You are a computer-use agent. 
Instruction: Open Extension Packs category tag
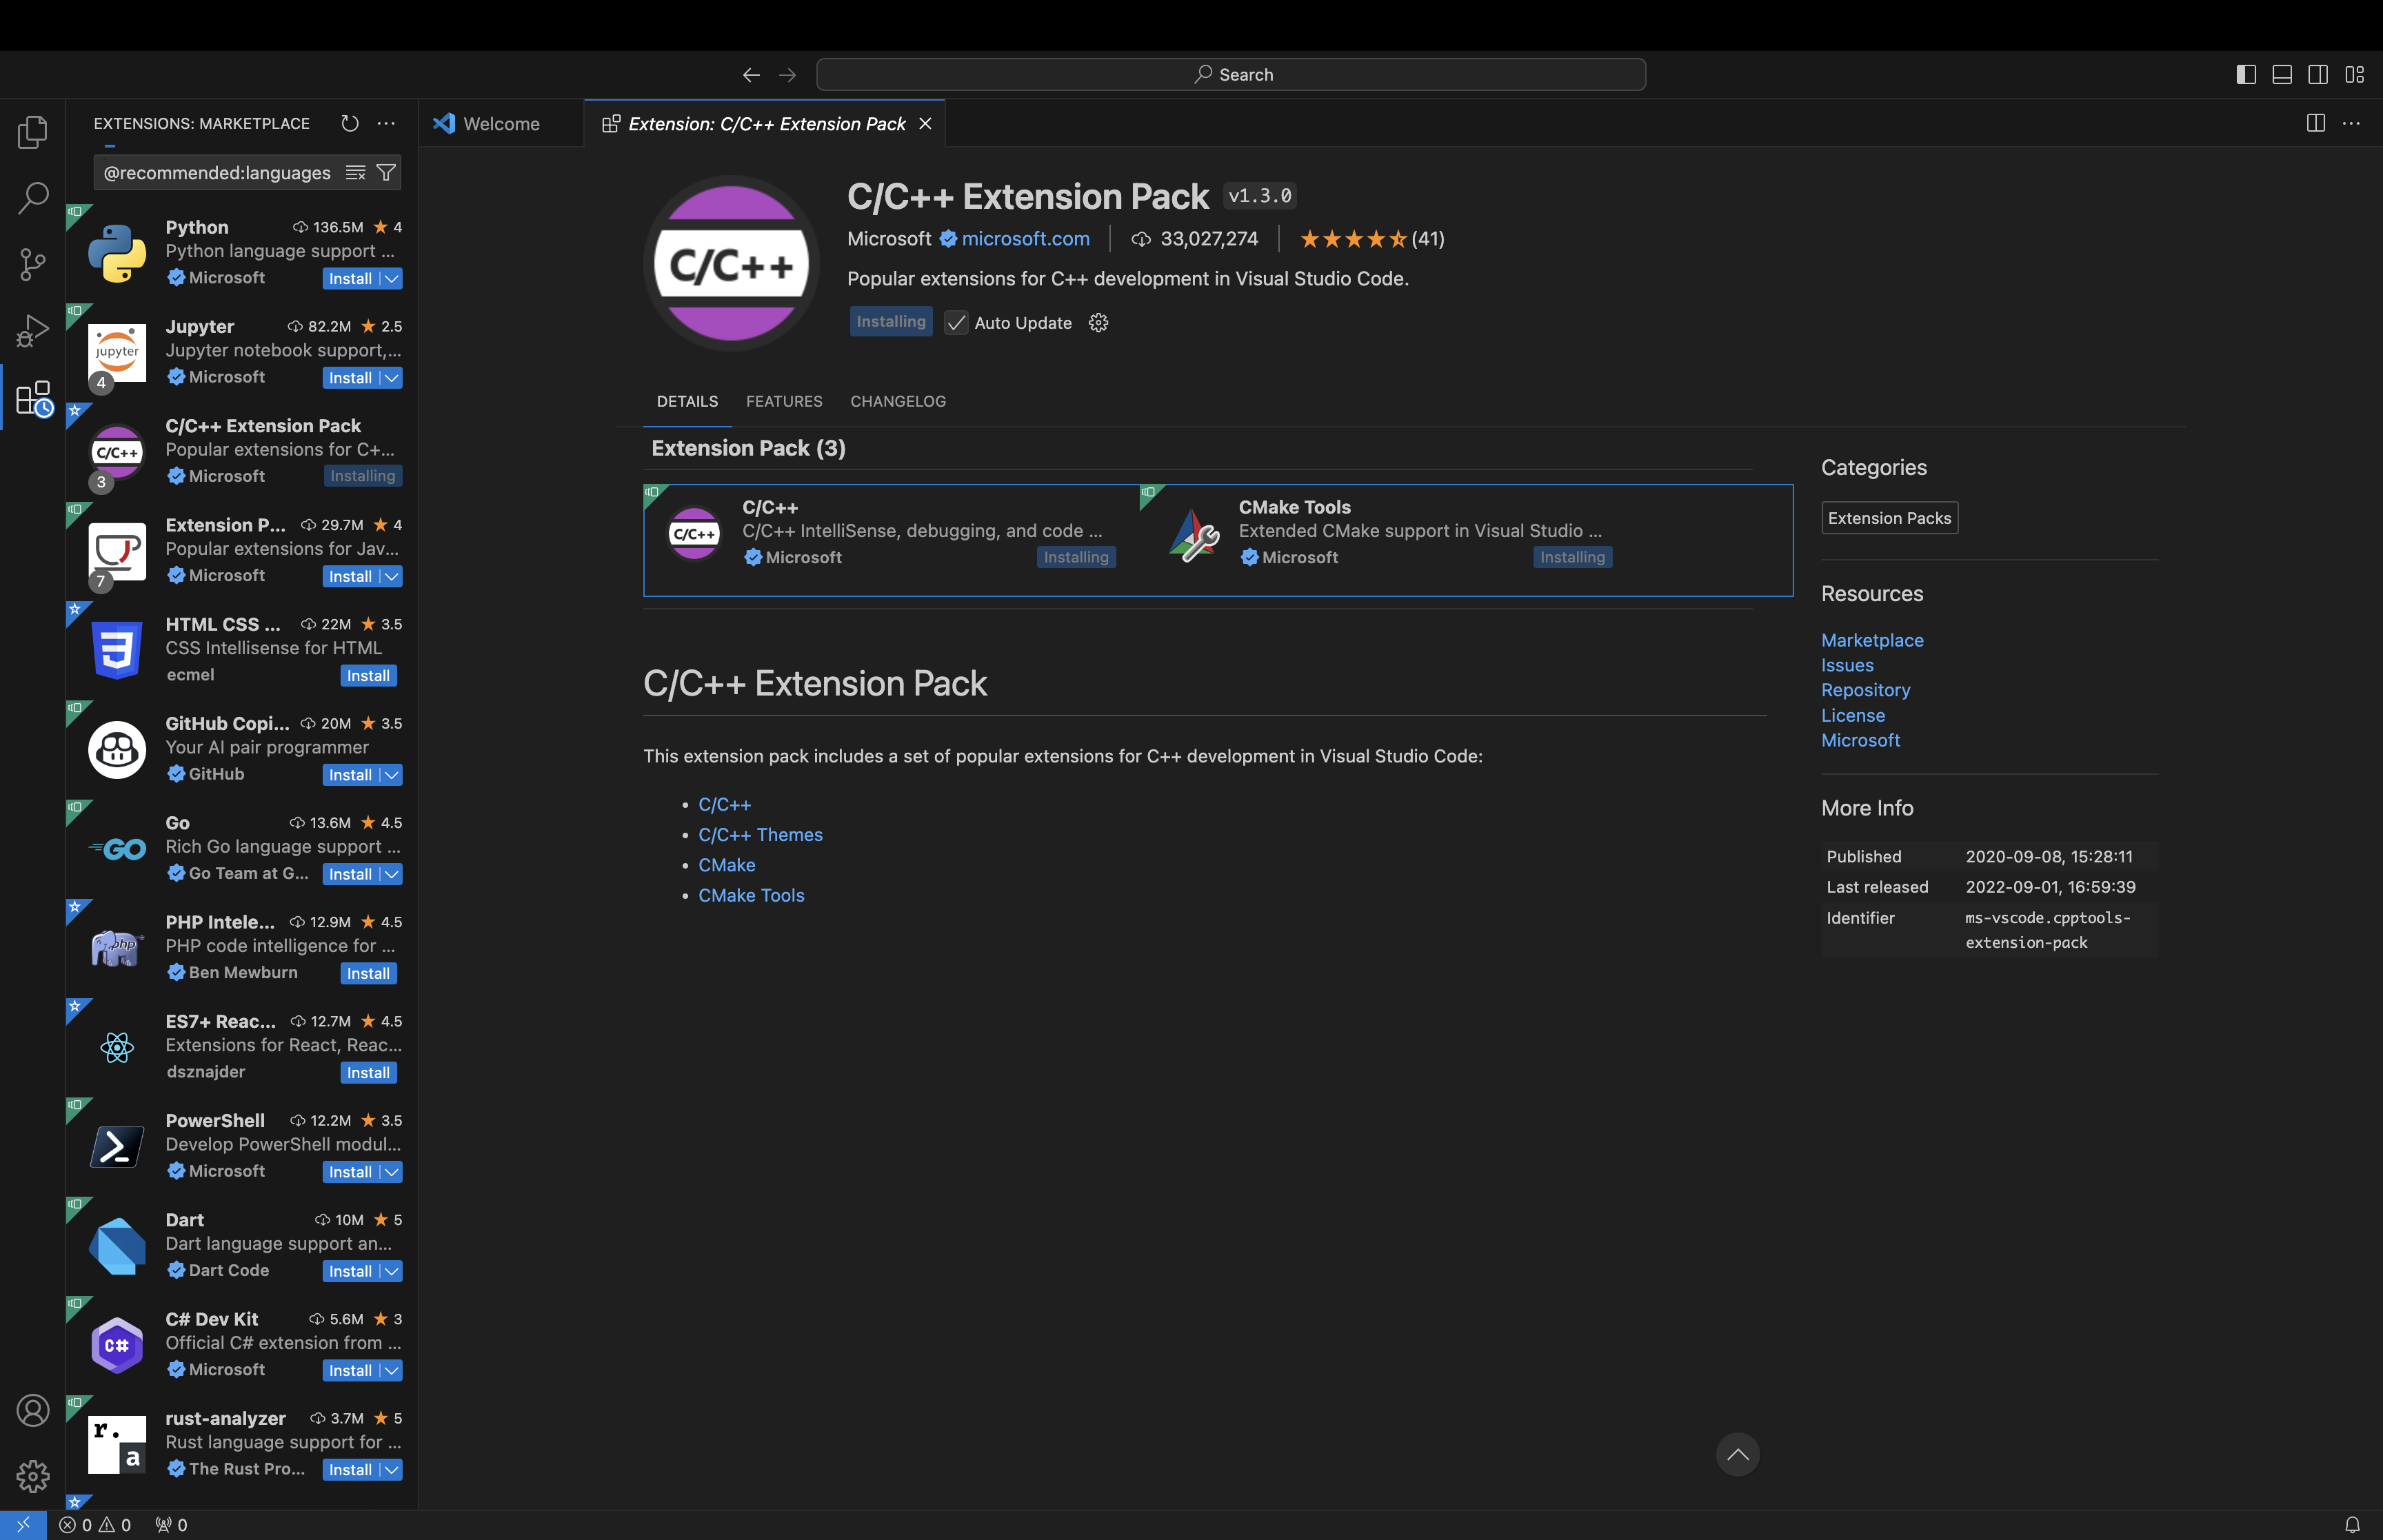coord(1889,518)
